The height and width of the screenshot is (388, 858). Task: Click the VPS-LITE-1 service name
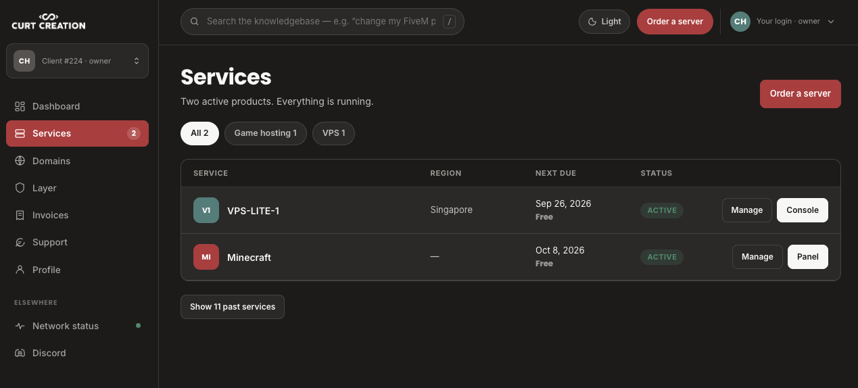(253, 211)
